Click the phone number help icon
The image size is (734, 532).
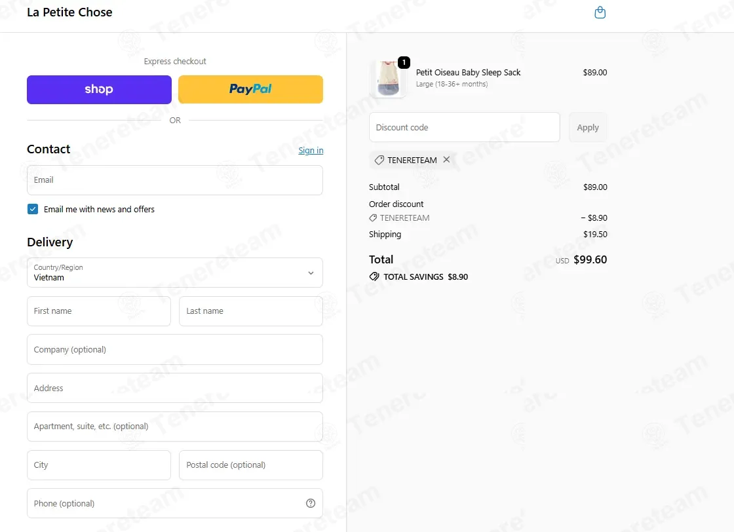click(311, 503)
